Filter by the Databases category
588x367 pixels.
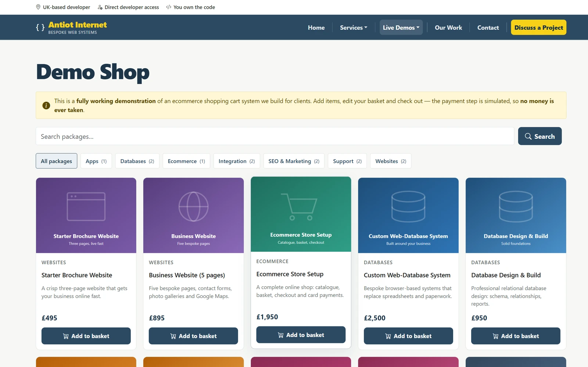coord(137,161)
